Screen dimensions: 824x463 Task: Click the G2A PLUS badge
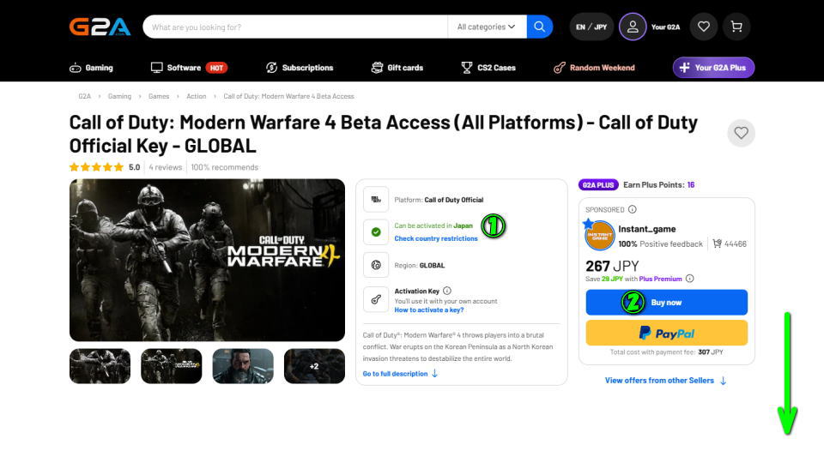tap(598, 185)
